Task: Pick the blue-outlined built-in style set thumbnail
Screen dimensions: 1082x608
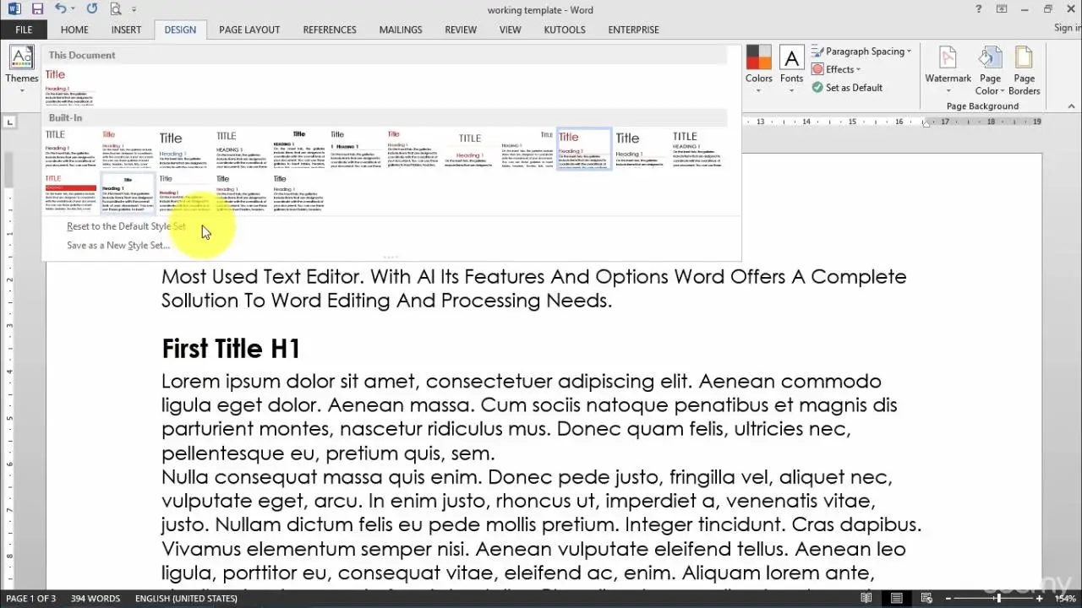Action: coord(583,149)
